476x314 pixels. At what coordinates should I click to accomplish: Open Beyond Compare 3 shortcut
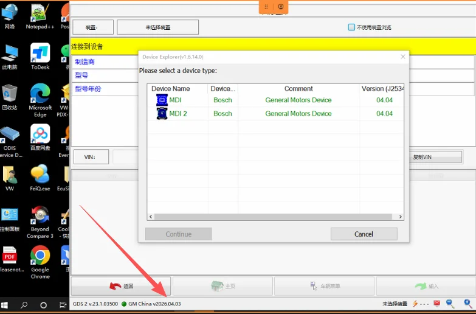40,223
